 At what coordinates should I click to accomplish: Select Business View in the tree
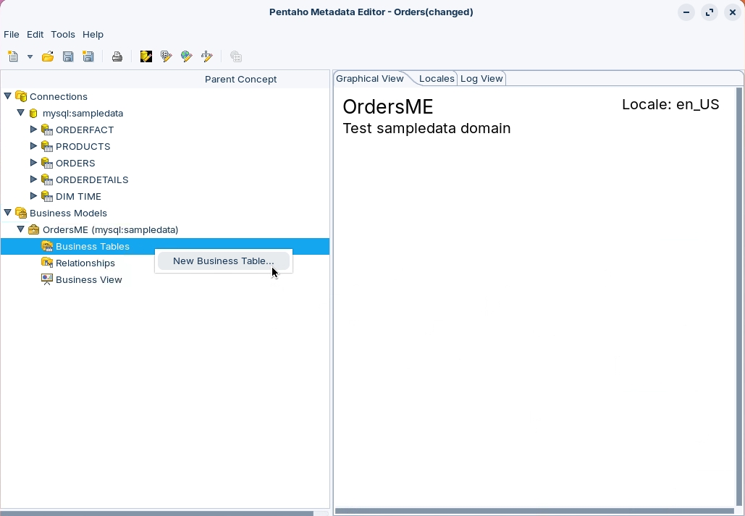[x=88, y=279]
